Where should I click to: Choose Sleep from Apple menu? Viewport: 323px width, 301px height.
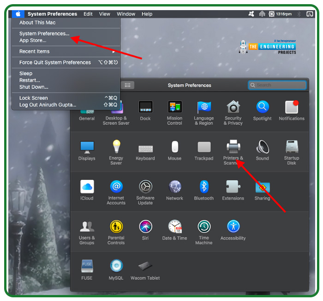(66, 73)
